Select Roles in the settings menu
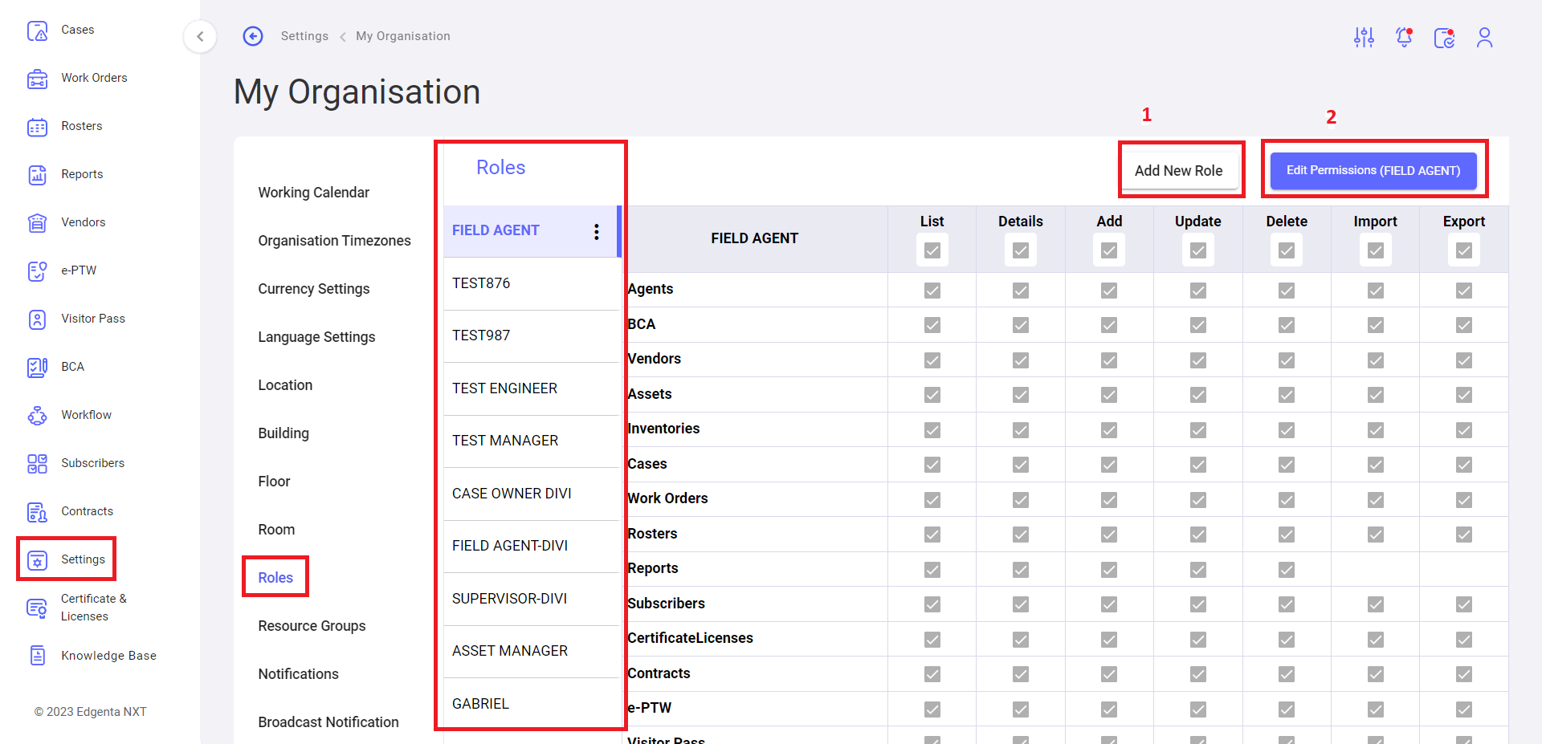 point(275,577)
